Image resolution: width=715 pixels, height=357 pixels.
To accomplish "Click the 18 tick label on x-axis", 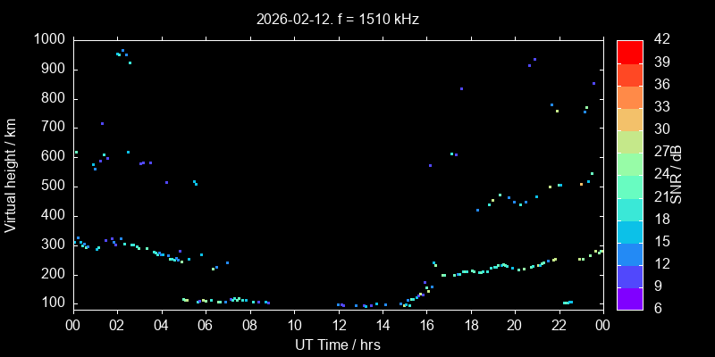I will click(x=470, y=325).
